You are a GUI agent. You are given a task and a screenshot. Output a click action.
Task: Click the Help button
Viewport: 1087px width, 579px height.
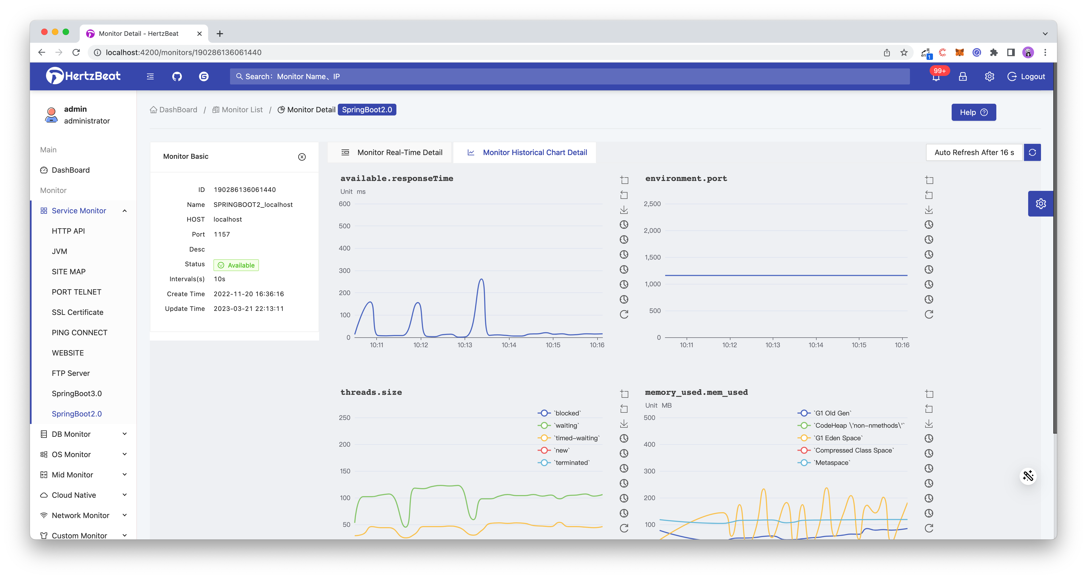[x=974, y=112]
